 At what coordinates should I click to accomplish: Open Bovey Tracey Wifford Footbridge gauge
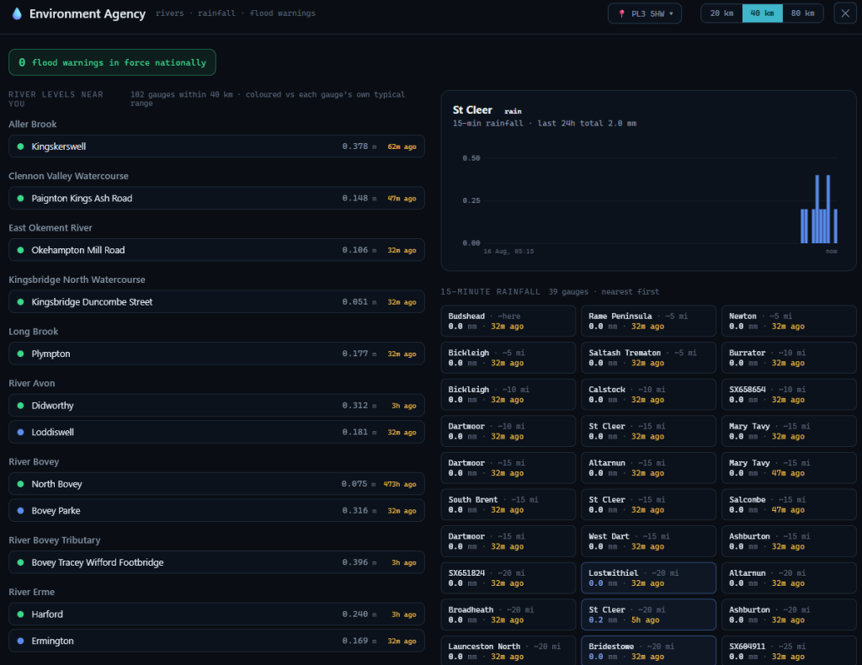[x=216, y=563]
